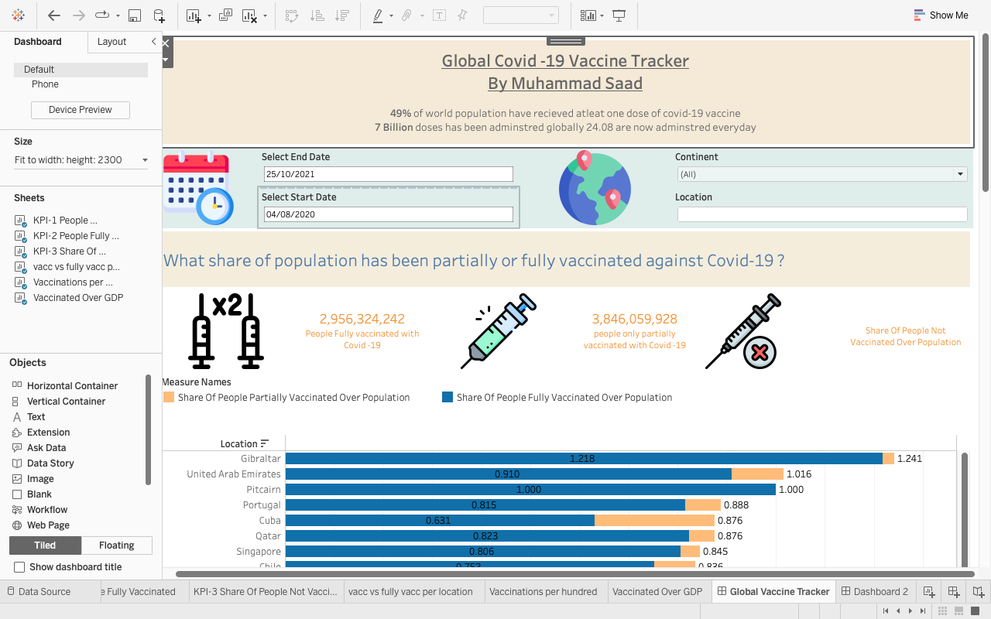Open the Show Me panel

(x=941, y=15)
